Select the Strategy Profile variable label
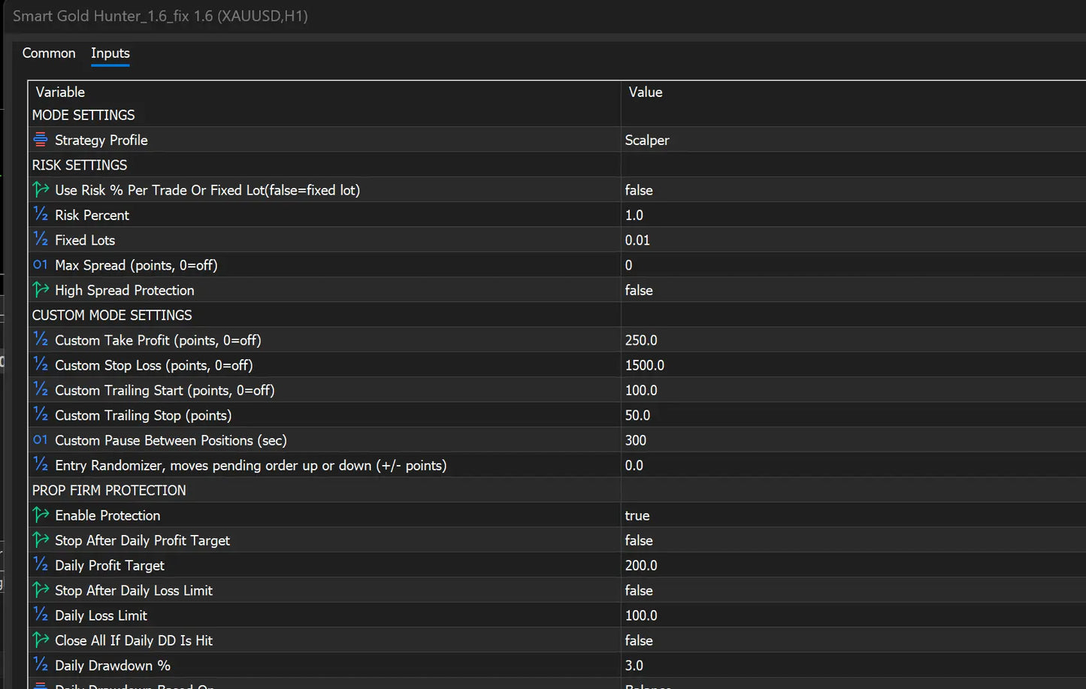 [101, 141]
